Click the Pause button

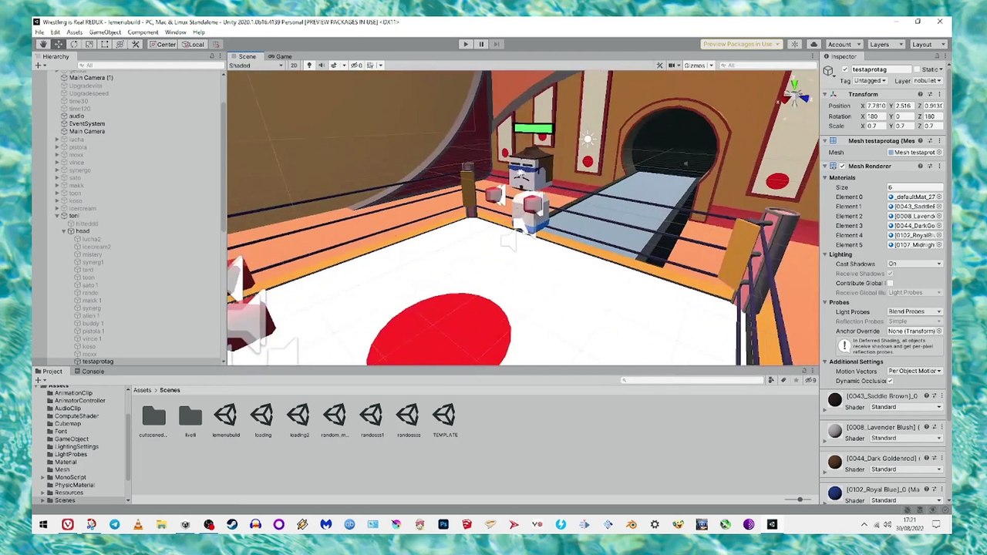click(480, 44)
